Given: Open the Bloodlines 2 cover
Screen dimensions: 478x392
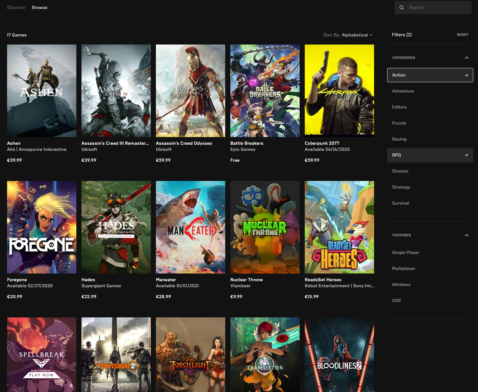Looking at the screenshot, I should (339, 355).
